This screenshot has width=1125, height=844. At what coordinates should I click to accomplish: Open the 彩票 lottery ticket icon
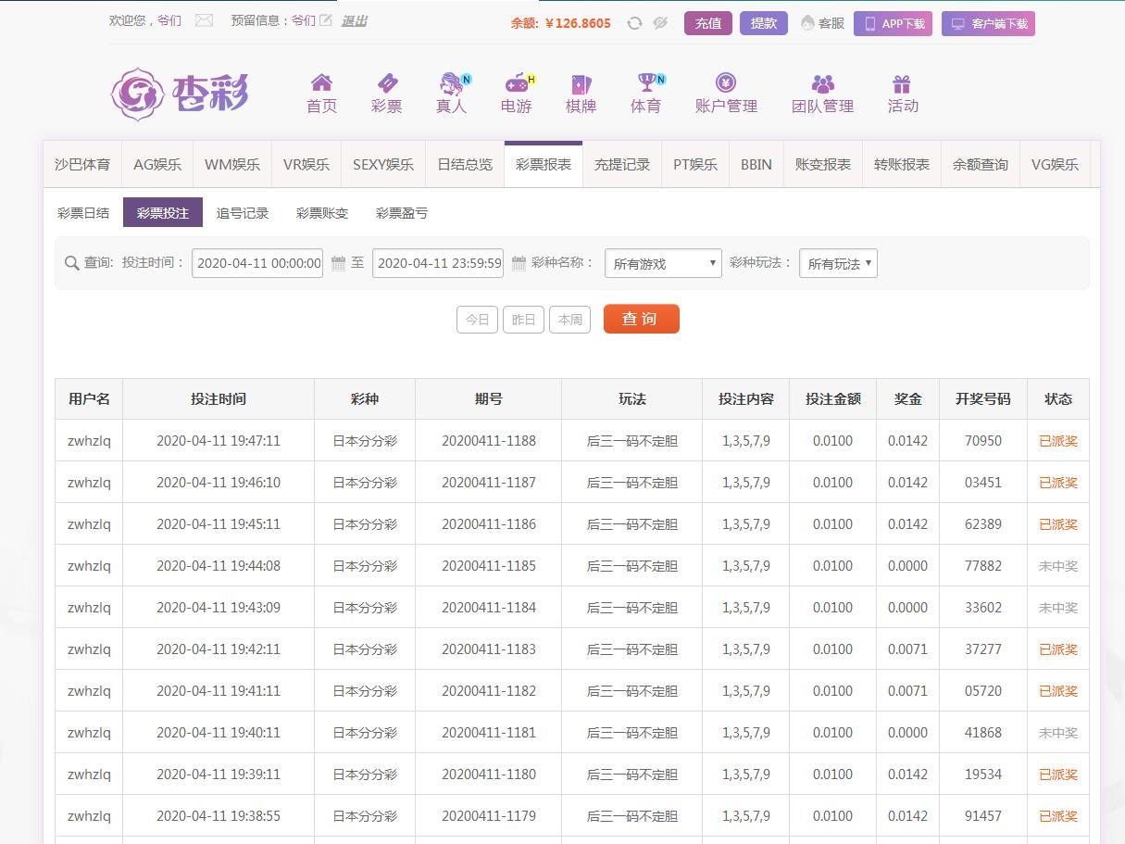(x=386, y=83)
